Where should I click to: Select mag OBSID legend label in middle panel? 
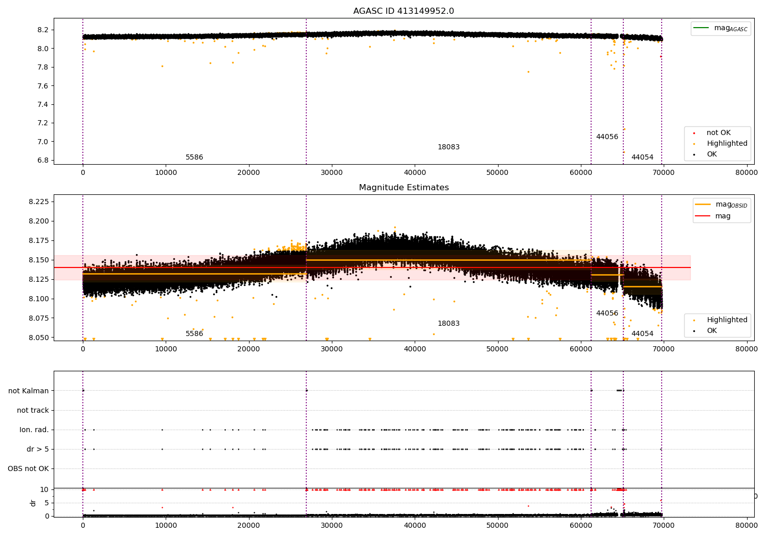[731, 205]
